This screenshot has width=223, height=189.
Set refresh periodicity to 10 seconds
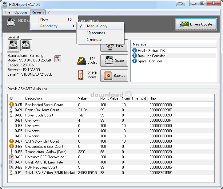pyautogui.click(x=96, y=33)
